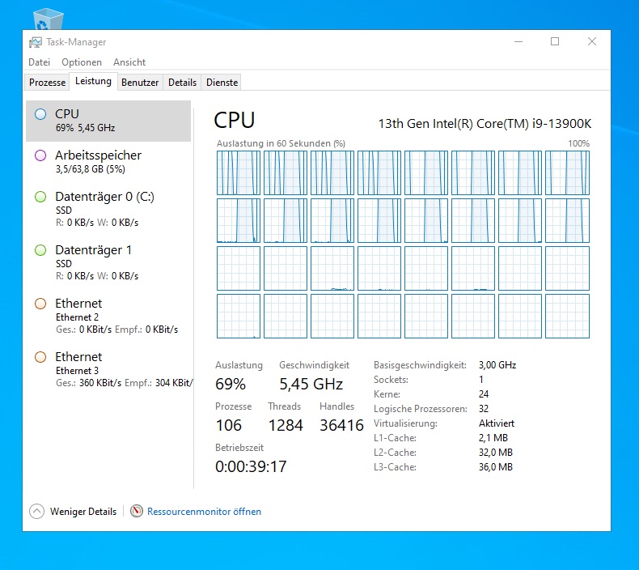Click the first graph in bottom row
This screenshot has width=639, height=570.
tap(239, 317)
